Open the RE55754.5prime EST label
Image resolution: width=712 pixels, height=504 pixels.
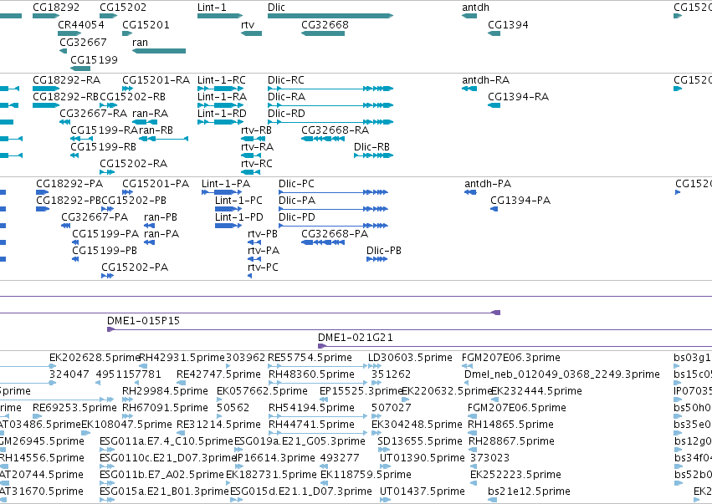pyautogui.click(x=310, y=358)
